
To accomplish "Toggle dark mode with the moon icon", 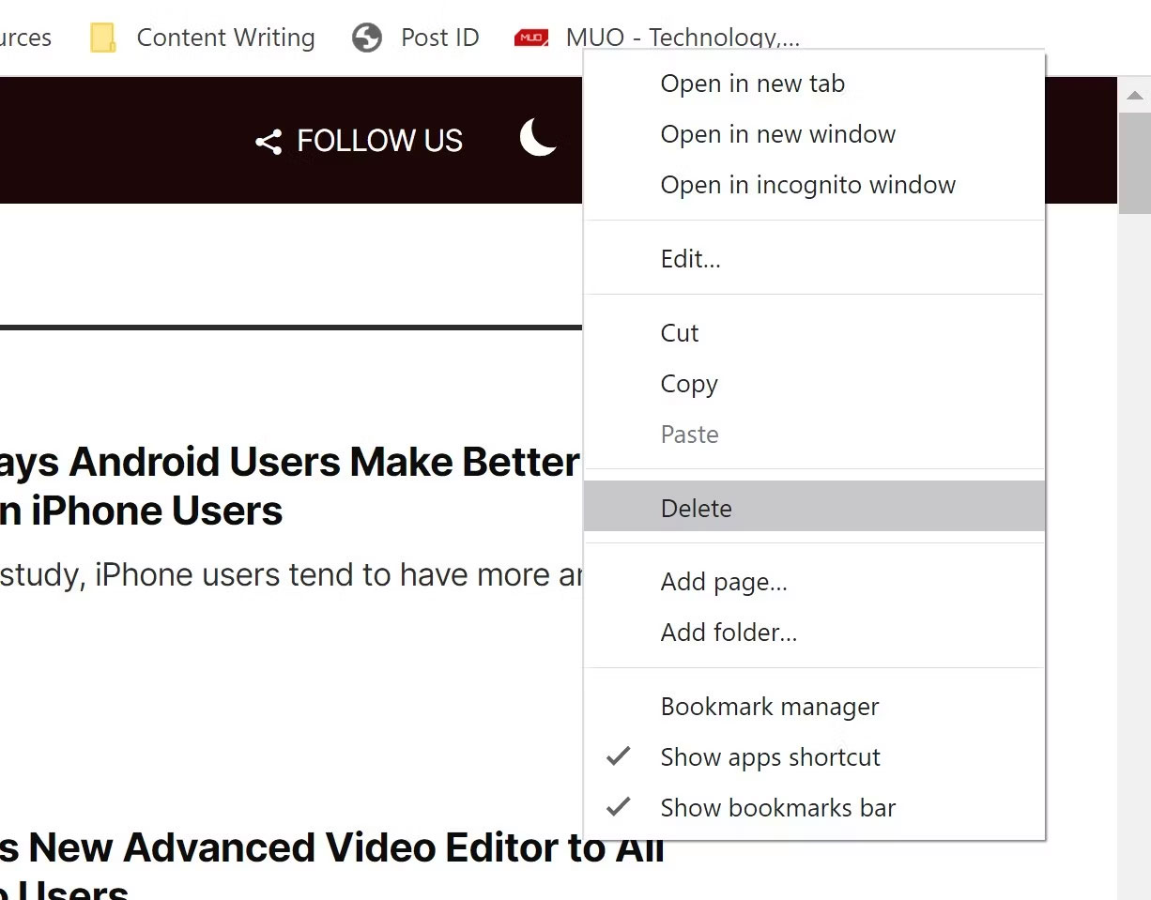I will (539, 138).
